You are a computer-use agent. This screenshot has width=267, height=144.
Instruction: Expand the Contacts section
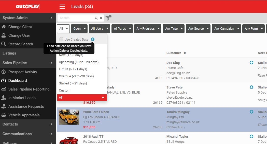(28, 124)
